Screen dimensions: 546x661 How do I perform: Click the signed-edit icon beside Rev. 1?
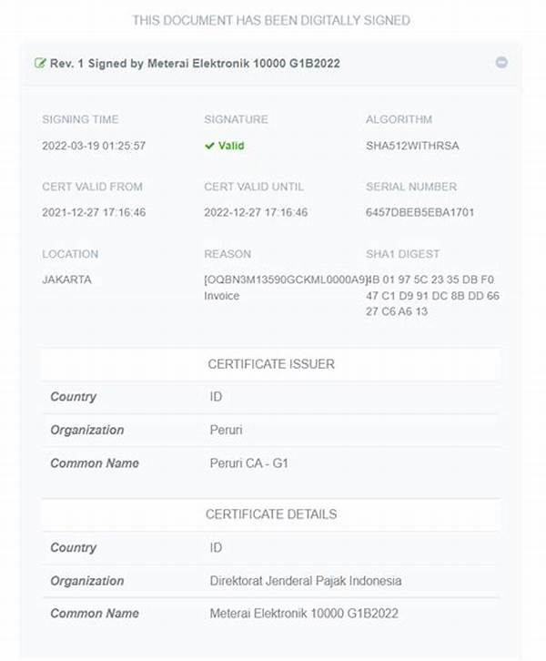point(40,63)
